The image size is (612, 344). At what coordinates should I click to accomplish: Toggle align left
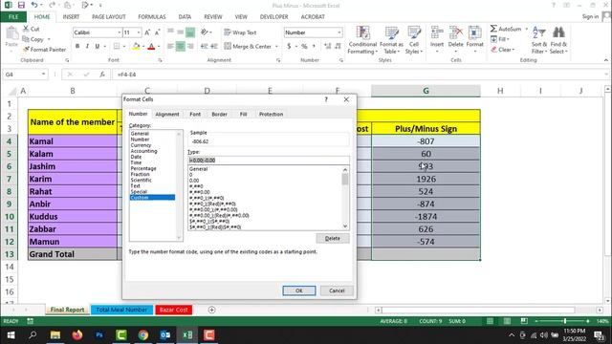(170, 47)
